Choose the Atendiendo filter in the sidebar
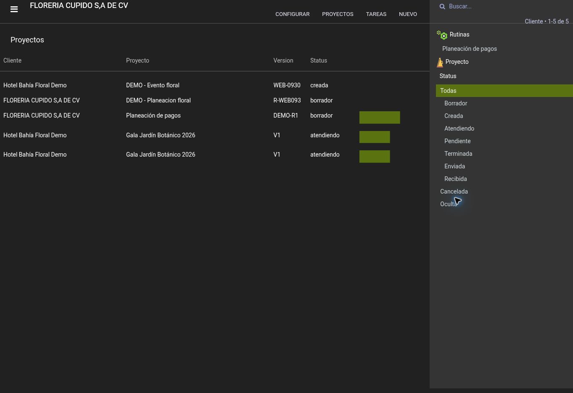This screenshot has width=573, height=393. (459, 128)
